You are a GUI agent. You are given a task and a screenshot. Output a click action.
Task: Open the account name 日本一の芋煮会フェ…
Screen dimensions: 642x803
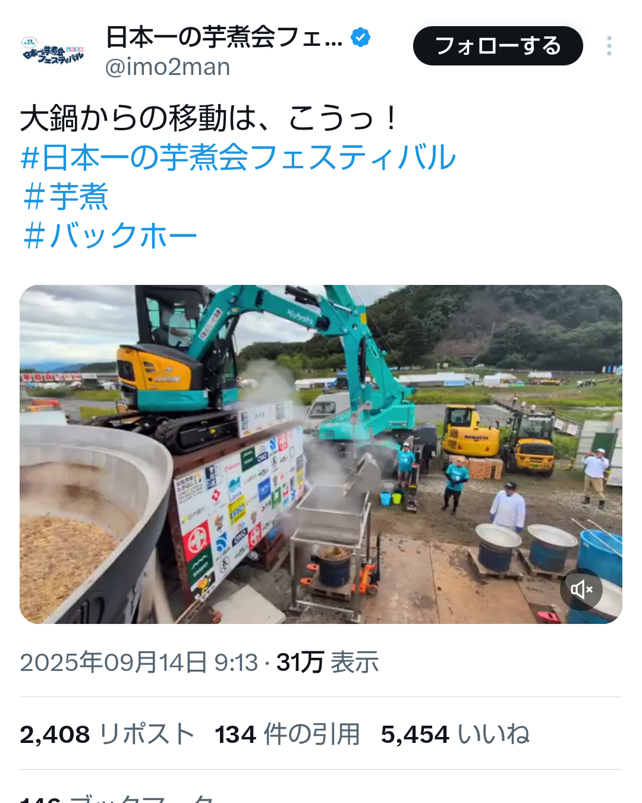(x=224, y=37)
